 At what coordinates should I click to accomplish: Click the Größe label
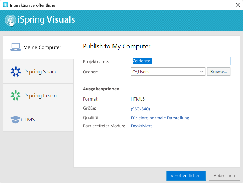click(90, 108)
